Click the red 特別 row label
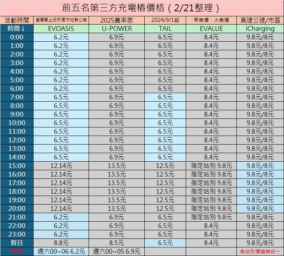 click(x=17, y=251)
